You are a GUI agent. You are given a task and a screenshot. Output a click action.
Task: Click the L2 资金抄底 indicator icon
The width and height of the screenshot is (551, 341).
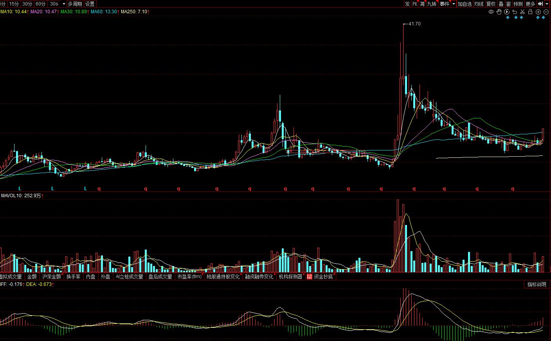click(309, 277)
